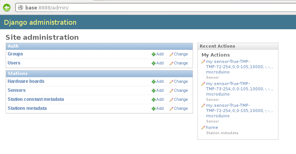Click pencil icon for Station constant metadata
Image resolution: width=296 pixels, height=154 pixels.
[x=171, y=100]
